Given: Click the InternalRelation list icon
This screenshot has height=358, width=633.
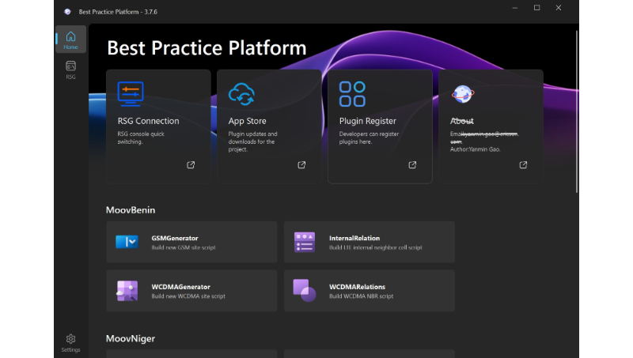Looking at the screenshot, I should coord(305,242).
